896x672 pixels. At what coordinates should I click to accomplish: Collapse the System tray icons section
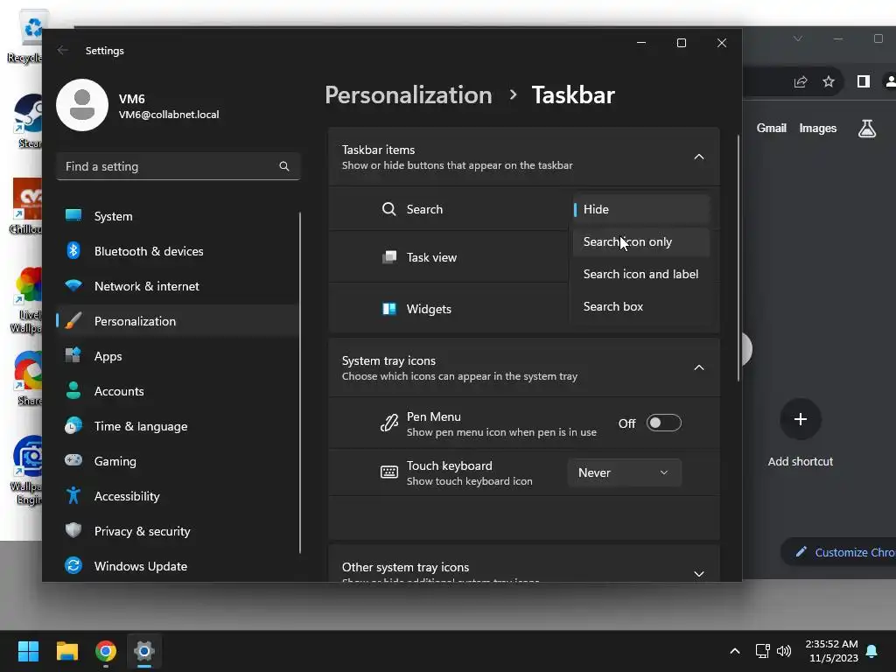click(699, 367)
